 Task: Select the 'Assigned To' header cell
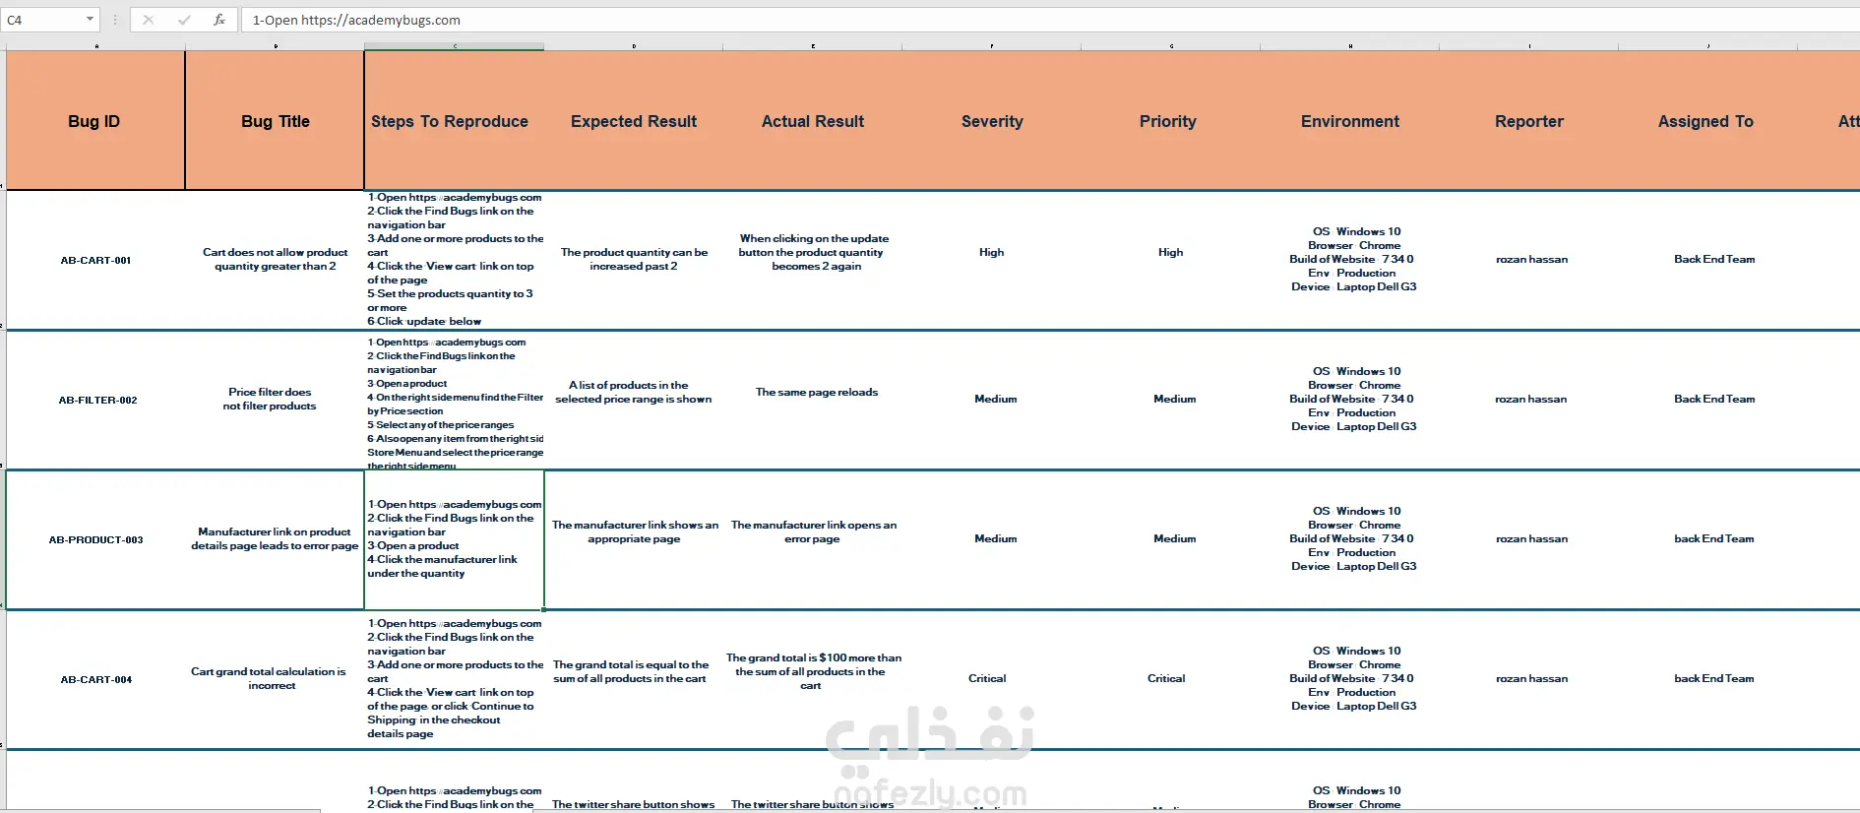click(1706, 121)
